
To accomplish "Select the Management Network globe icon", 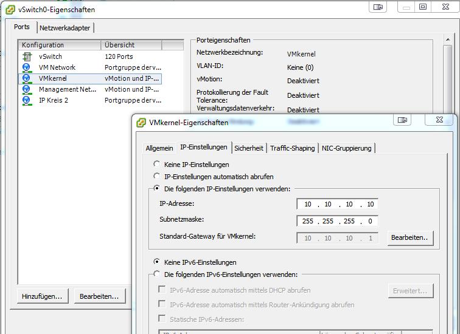I will [27, 89].
